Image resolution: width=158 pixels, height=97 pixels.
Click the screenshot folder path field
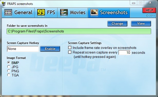79,31
